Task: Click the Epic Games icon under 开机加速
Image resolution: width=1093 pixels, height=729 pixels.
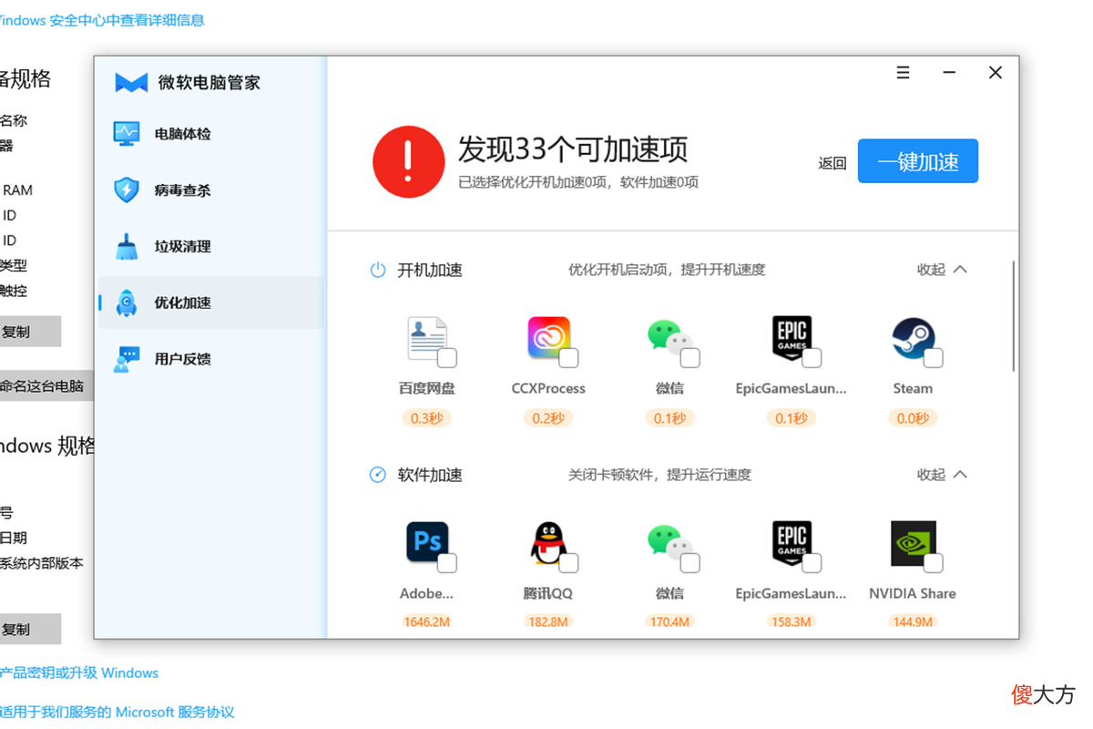Action: [792, 338]
